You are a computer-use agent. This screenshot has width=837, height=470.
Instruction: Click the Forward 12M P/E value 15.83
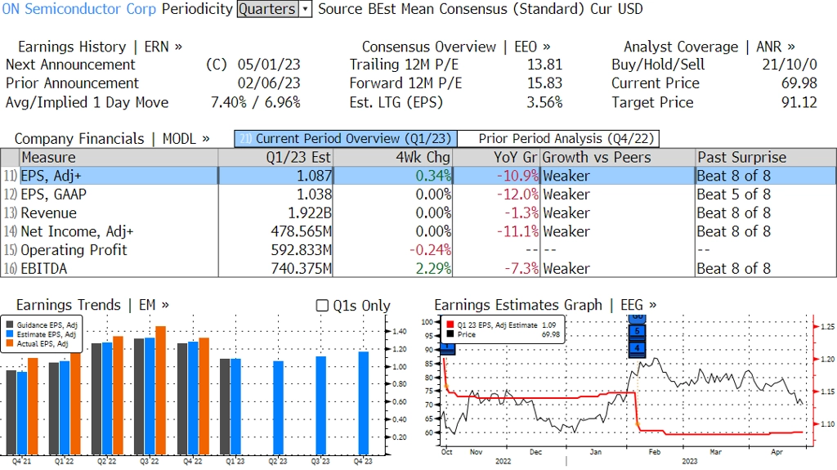pos(544,83)
